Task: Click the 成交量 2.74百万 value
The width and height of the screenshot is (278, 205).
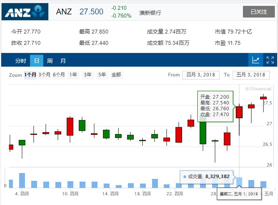Action: point(166,32)
